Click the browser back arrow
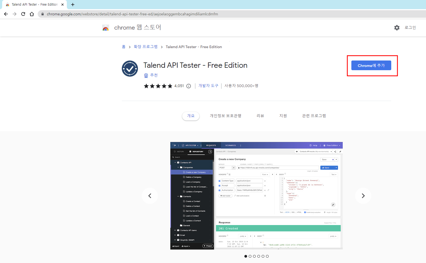 click(6, 14)
